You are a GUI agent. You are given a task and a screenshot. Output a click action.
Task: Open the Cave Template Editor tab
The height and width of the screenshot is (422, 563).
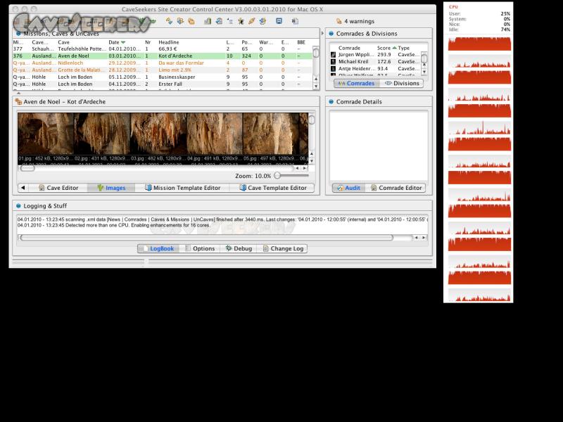pyautogui.click(x=272, y=188)
